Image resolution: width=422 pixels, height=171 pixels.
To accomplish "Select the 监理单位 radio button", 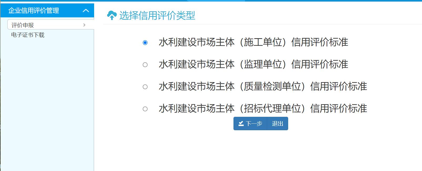I will (145, 65).
